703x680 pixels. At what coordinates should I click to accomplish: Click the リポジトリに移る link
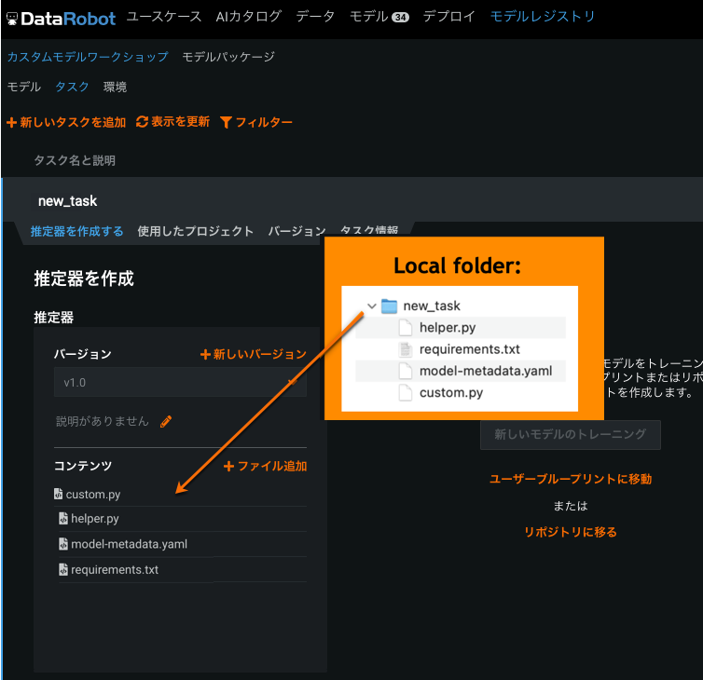click(571, 532)
